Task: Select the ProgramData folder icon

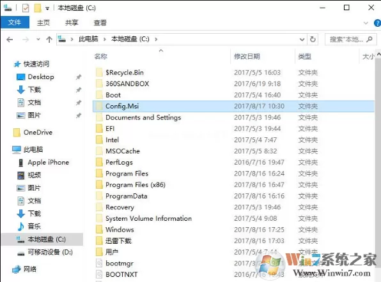Action: [x=99, y=196]
